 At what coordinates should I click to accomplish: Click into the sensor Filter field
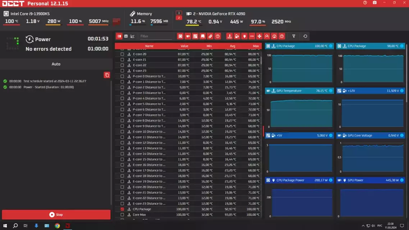point(156,36)
